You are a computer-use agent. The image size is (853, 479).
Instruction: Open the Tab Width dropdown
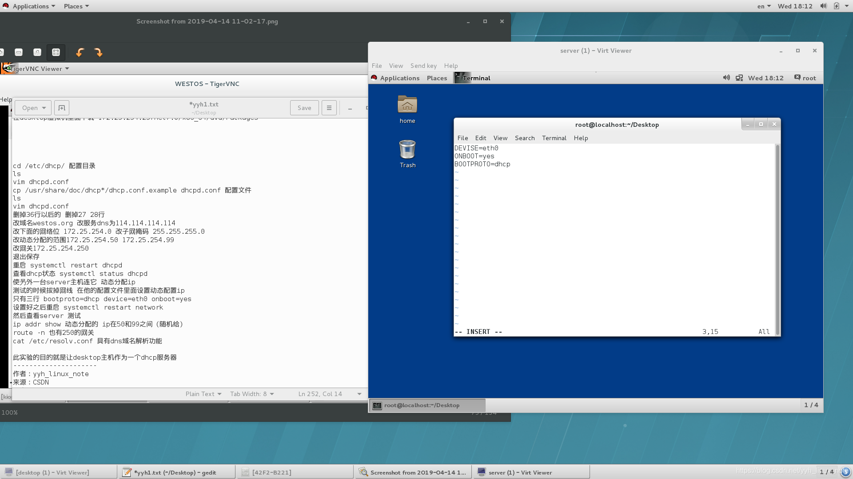(x=251, y=394)
